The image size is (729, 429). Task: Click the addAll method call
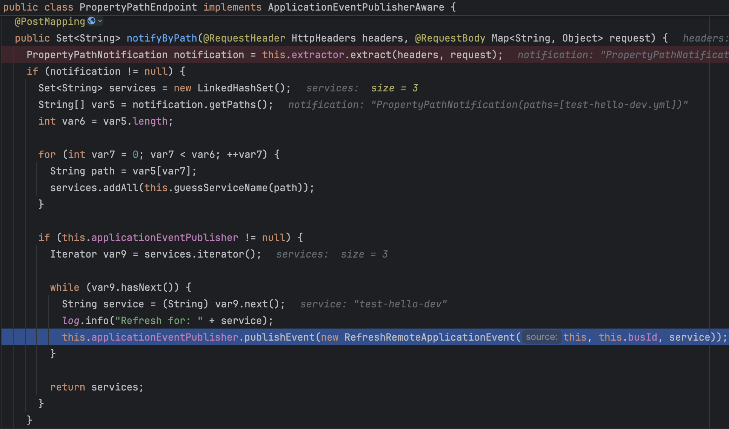click(121, 188)
